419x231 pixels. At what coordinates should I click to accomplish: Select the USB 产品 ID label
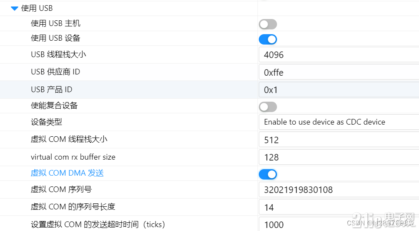tap(52, 90)
